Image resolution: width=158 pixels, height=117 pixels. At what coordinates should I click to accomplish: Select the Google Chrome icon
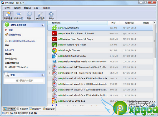55,50
